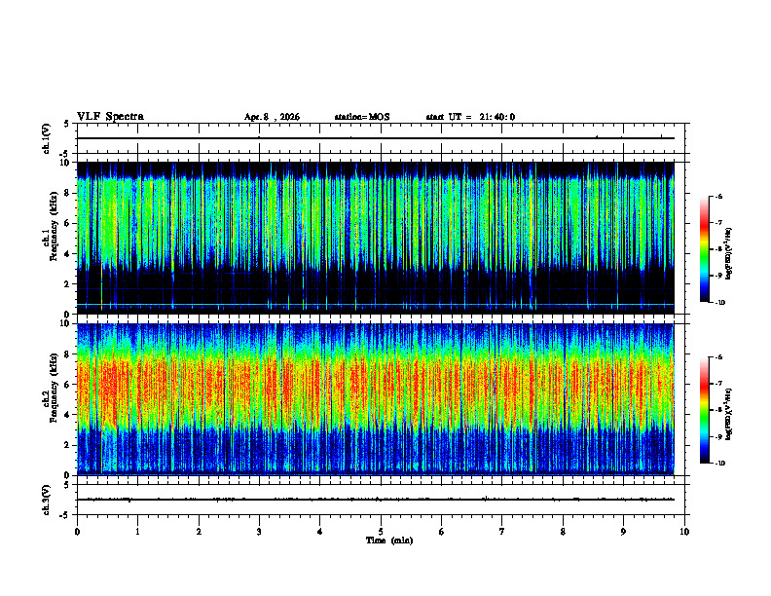
Task: Click time axis tick label "1"
Action: 138,532
